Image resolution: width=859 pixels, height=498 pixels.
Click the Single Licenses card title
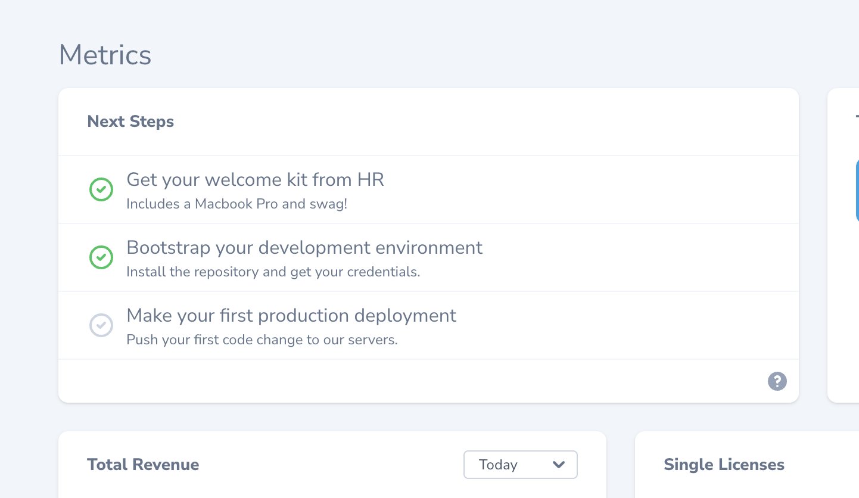[724, 465]
